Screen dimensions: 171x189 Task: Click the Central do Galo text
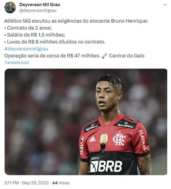pos(127,56)
